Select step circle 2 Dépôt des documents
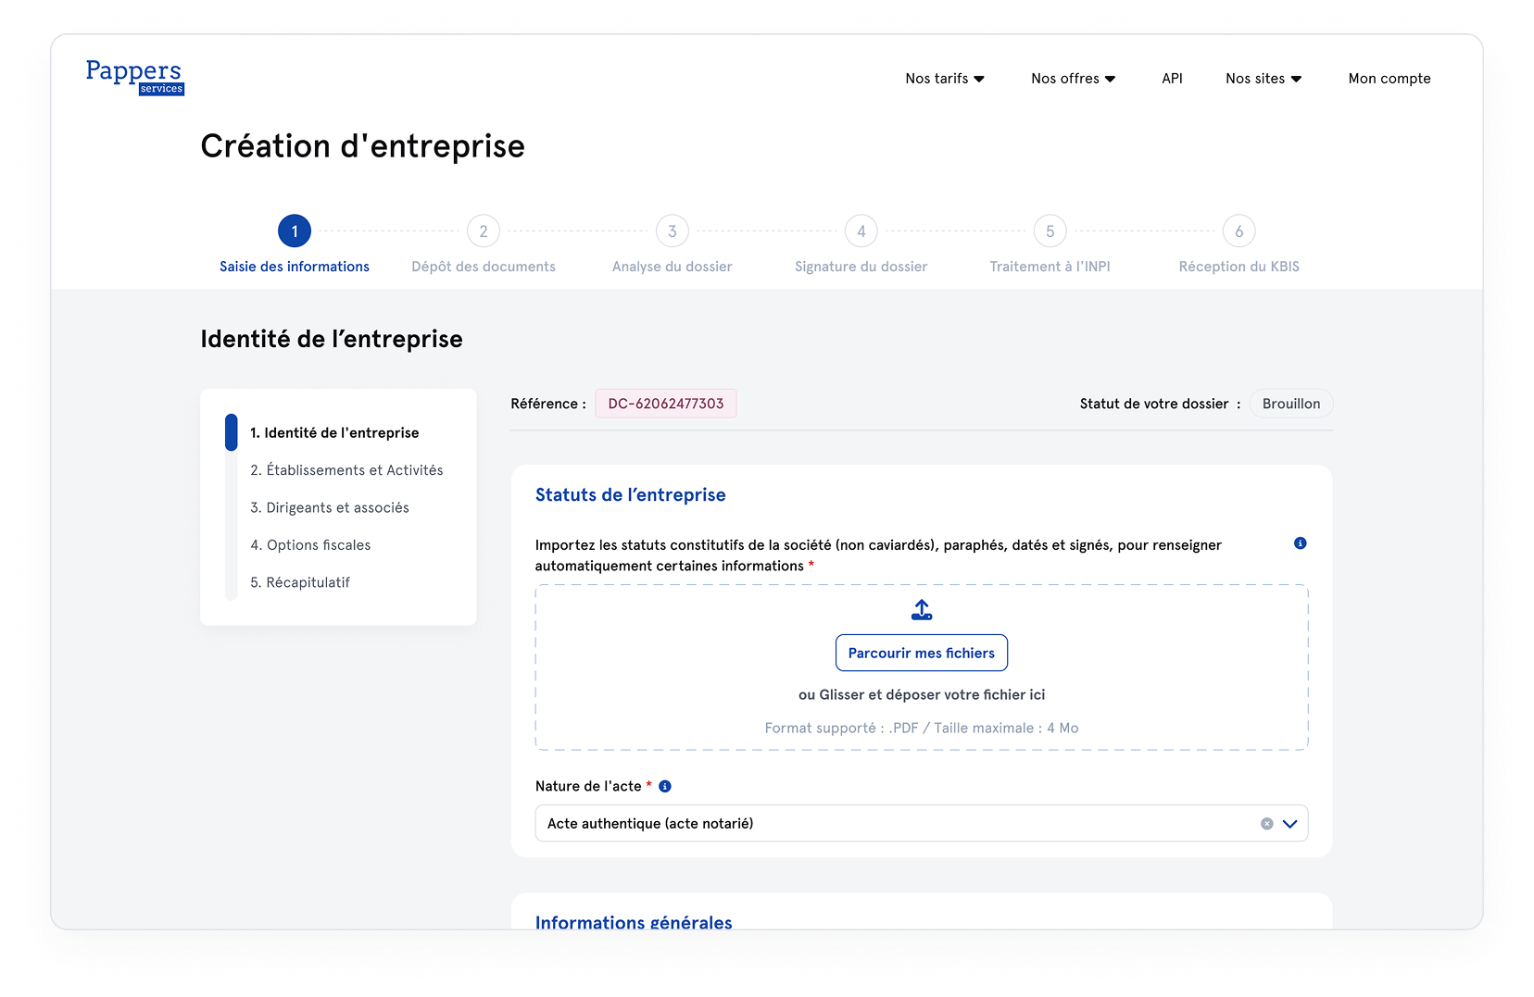The height and width of the screenshot is (997, 1534). [x=483, y=231]
